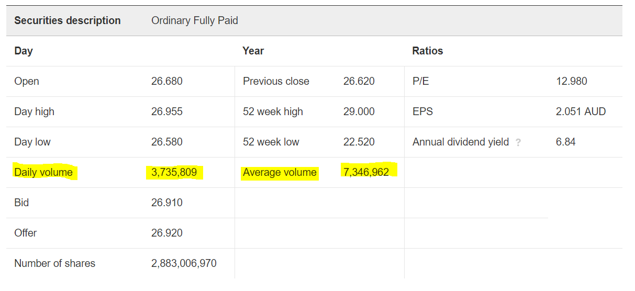
Task: Select the P/E ratio value 12.980
Action: 572,81
